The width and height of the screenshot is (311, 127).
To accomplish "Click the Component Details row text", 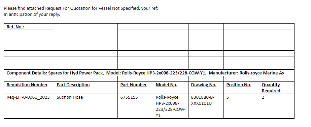I will [x=145, y=73].
